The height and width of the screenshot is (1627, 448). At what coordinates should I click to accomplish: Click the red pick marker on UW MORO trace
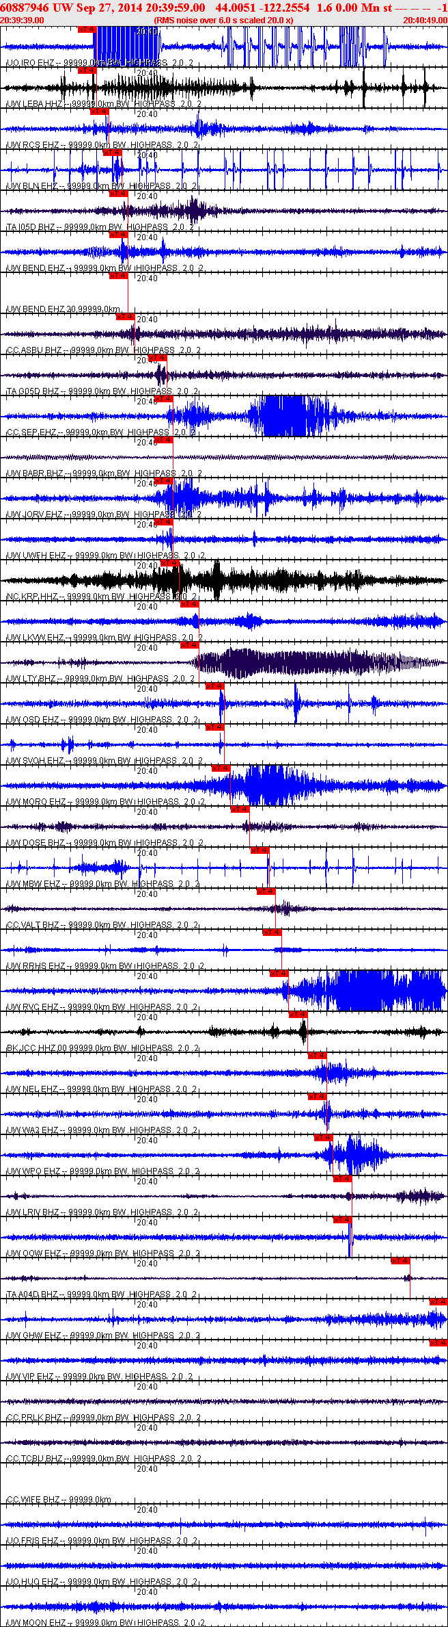(x=221, y=768)
